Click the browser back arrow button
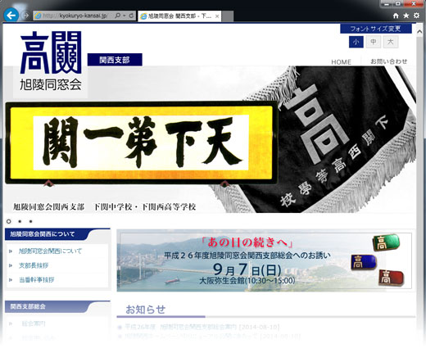426x353 pixels. [x=11, y=16]
